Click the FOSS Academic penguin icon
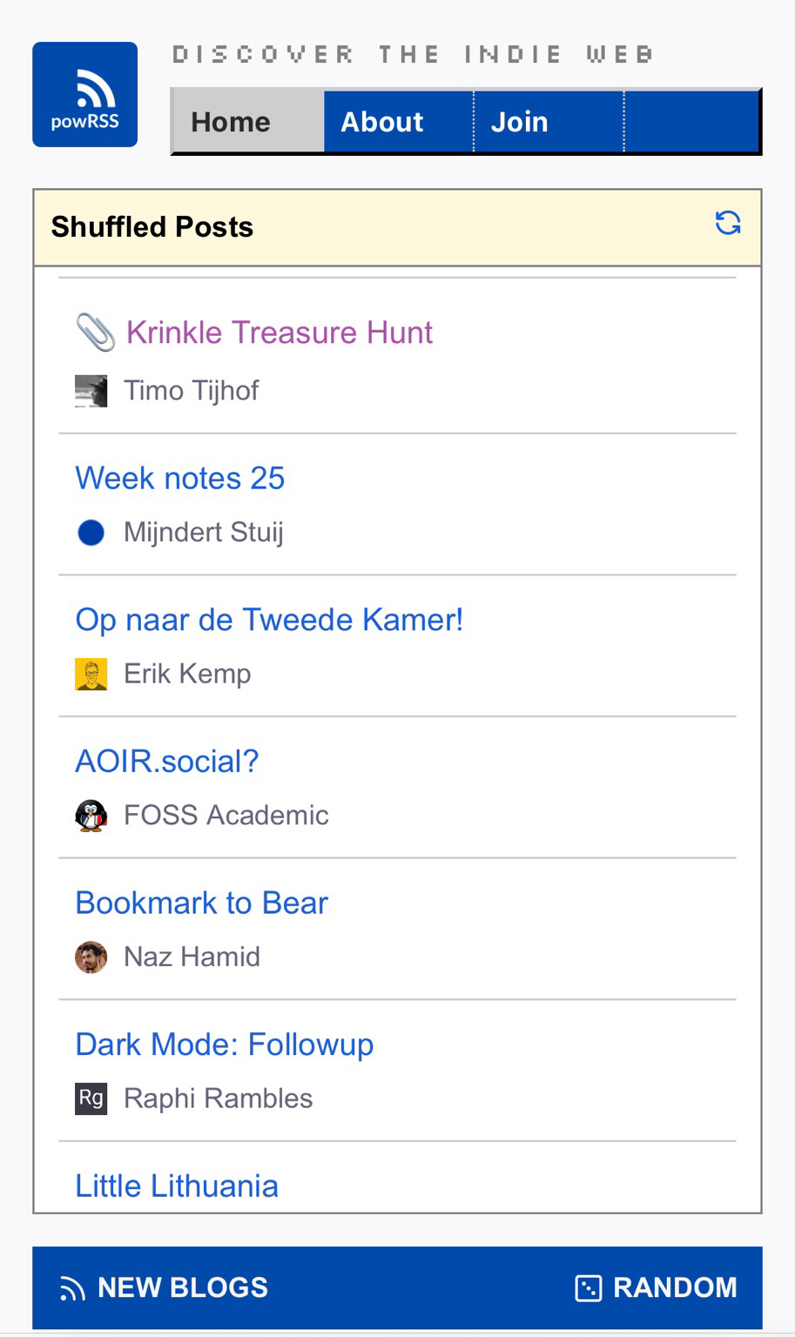Image resolution: width=795 pixels, height=1337 pixels. pos(91,816)
